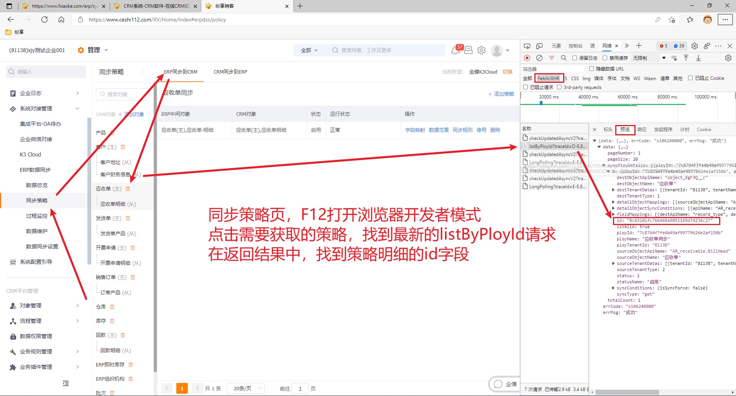736x396 pixels.
Task: Delete 仓库 object trash icon
Action: 112,307
